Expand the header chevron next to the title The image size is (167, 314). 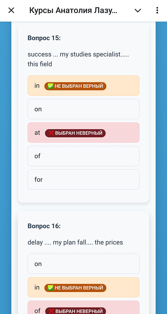pos(138,10)
